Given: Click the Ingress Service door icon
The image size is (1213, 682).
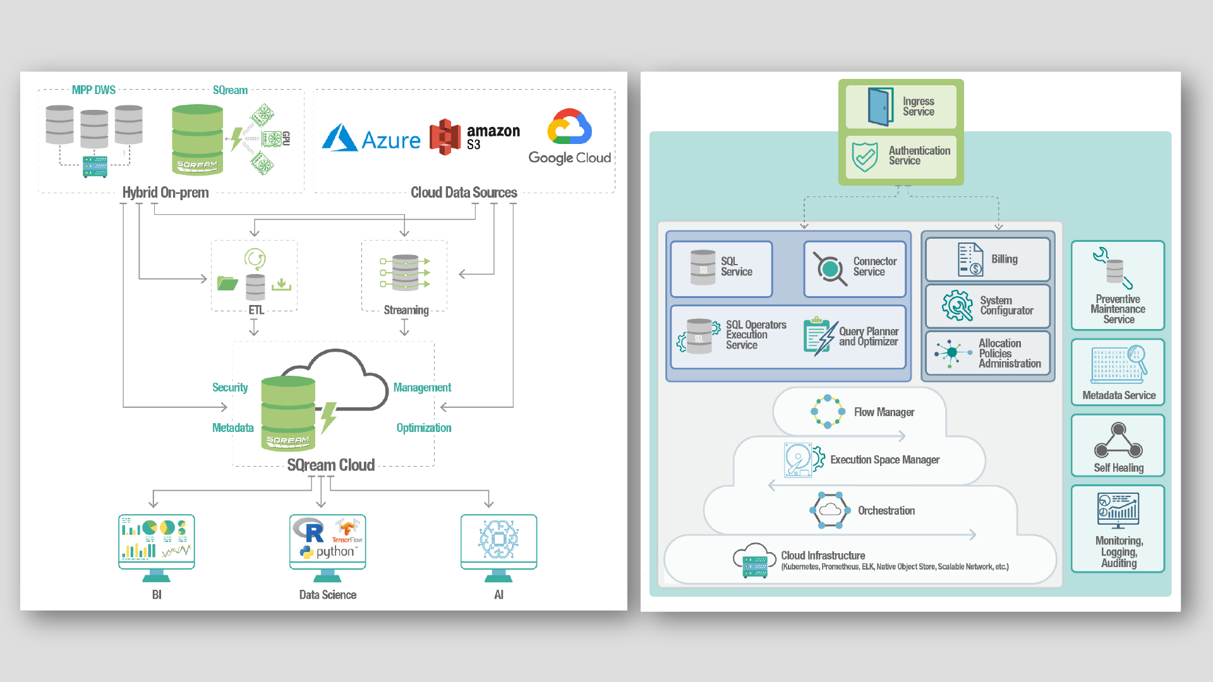Looking at the screenshot, I should pos(880,107).
